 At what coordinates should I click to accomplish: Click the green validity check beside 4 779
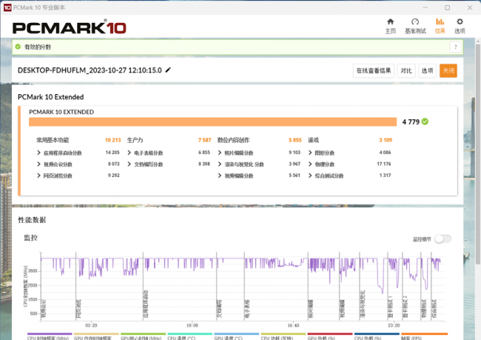425,121
